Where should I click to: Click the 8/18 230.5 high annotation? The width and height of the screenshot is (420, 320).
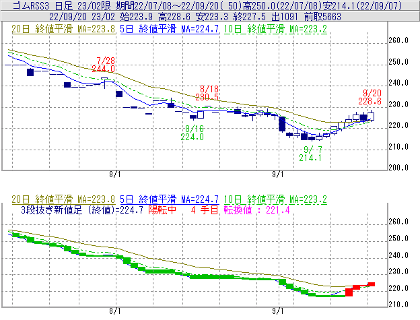tap(207, 93)
